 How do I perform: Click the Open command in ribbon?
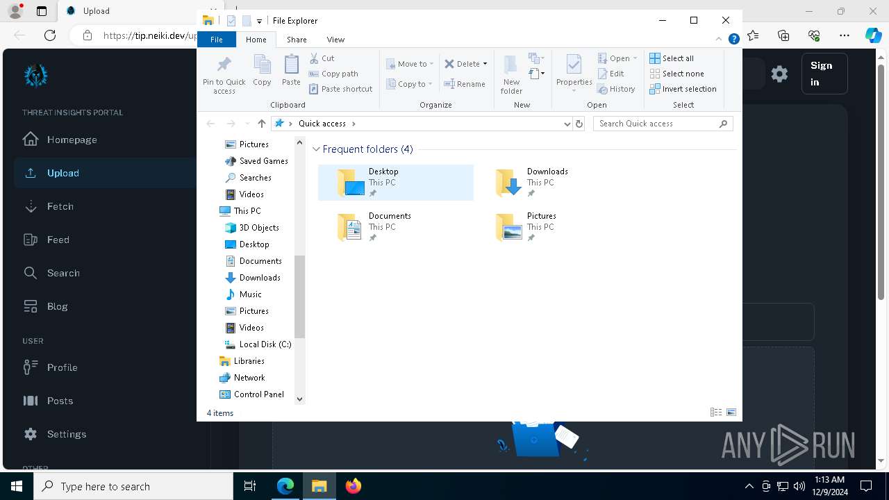(x=617, y=58)
